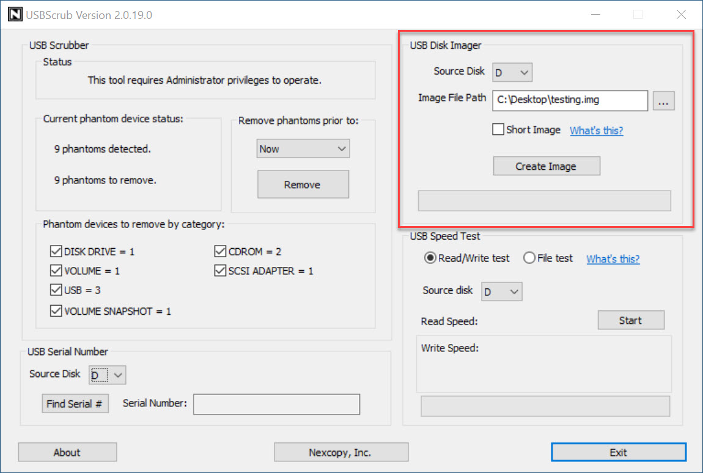Screen dimensions: 703x473
Task: Click the Administrator privileges status message
Action: pos(204,80)
